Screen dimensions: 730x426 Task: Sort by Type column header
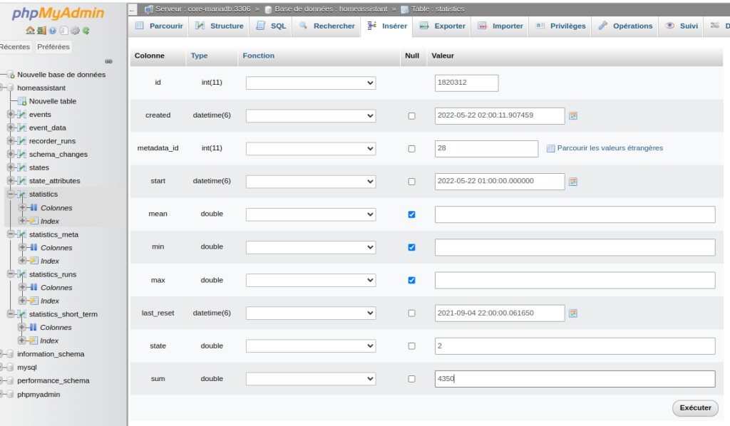click(x=200, y=56)
